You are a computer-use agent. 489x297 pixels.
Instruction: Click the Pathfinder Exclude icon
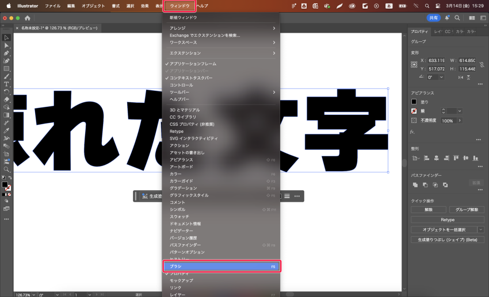pos(445,185)
